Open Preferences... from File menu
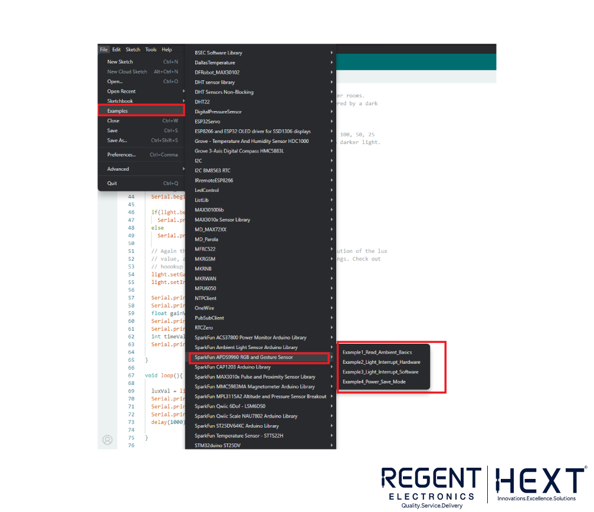594x512 pixels. click(x=142, y=155)
